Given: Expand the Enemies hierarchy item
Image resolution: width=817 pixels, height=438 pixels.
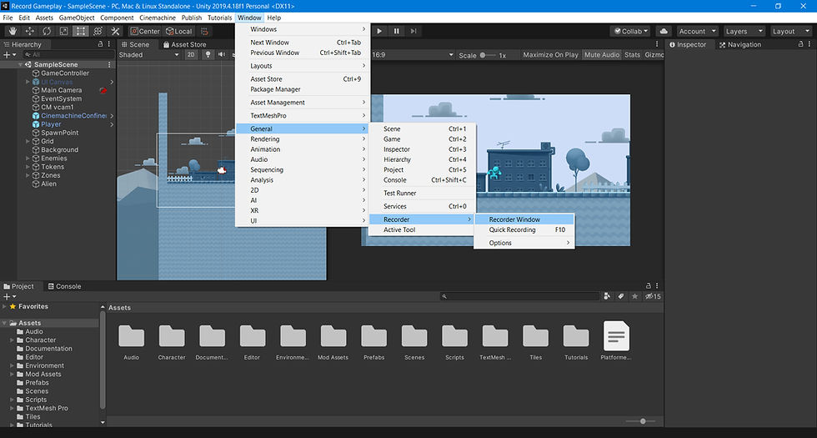Looking at the screenshot, I should point(28,159).
